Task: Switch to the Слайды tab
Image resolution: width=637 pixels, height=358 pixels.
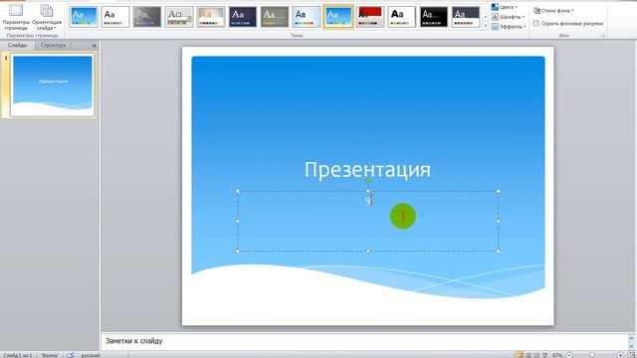Action: click(18, 45)
